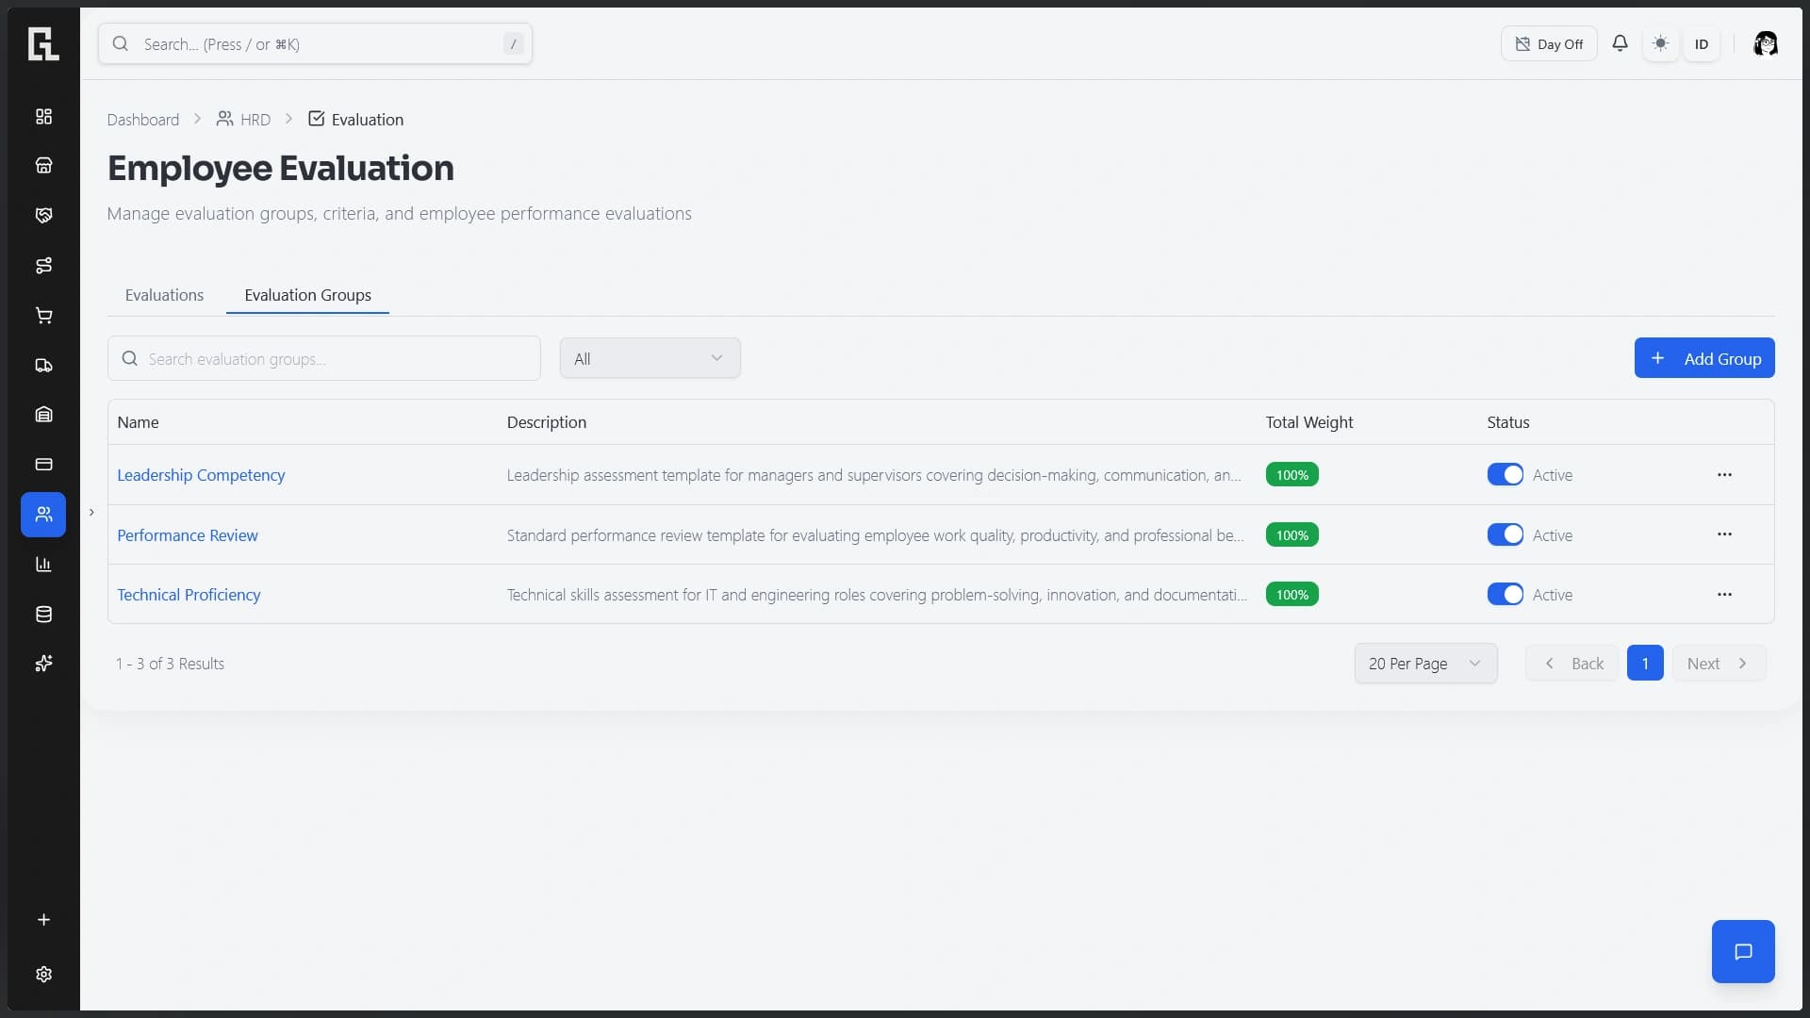Click the Back pagination button
The width and height of the screenshot is (1810, 1018).
coord(1572,663)
